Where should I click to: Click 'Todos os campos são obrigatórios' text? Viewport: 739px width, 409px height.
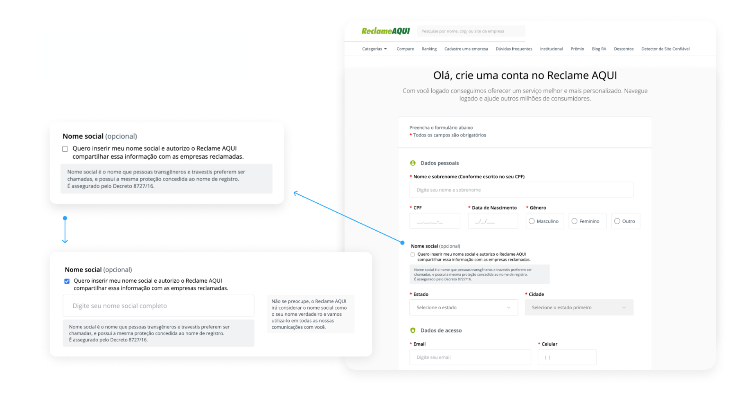tap(449, 135)
